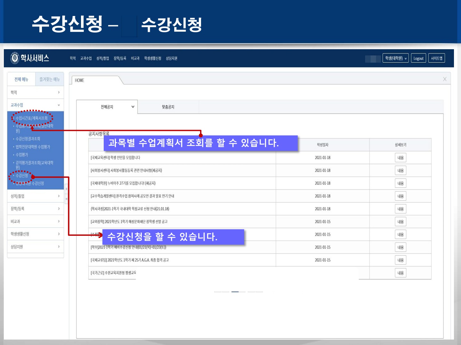Click the 학사서비스 university logo
The height and width of the screenshot is (345, 461).
tap(29, 58)
